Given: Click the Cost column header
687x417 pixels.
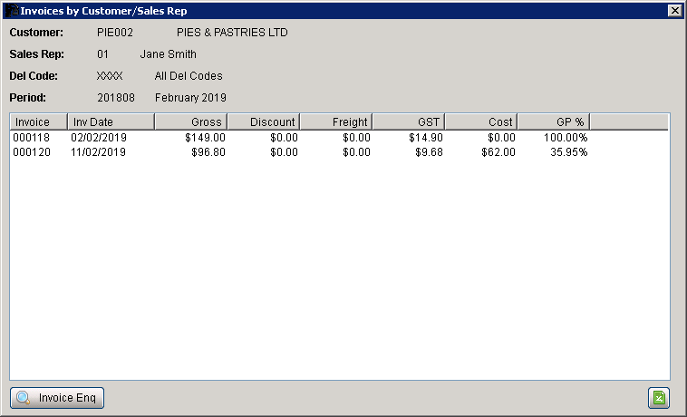Looking at the screenshot, I should pos(481,121).
